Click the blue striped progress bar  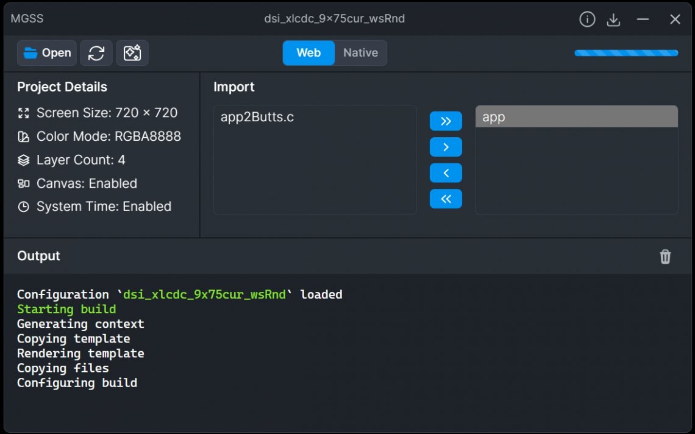626,53
